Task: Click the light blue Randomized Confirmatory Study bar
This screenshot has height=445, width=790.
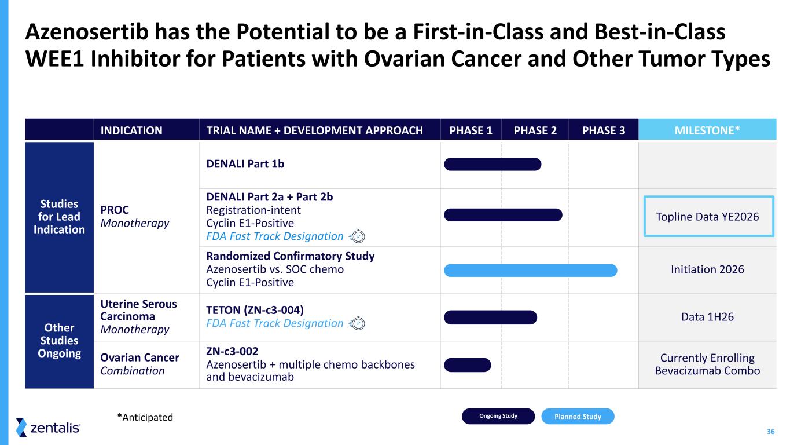Action: tap(530, 270)
